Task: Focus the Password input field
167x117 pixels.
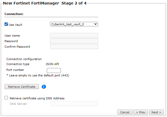Action: click(74, 41)
